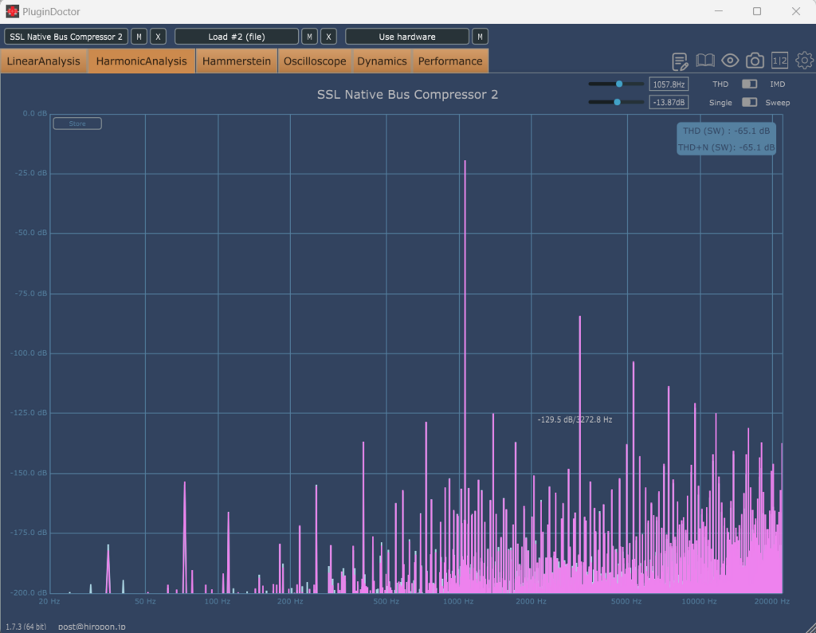Click the frequency slider beside 1057.8Hz
Image resolution: width=816 pixels, height=633 pixels.
click(616, 84)
